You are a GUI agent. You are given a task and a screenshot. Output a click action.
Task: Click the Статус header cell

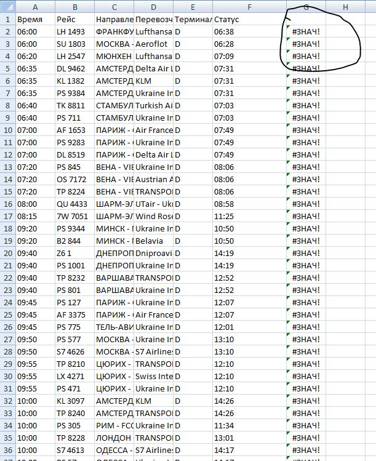point(249,19)
